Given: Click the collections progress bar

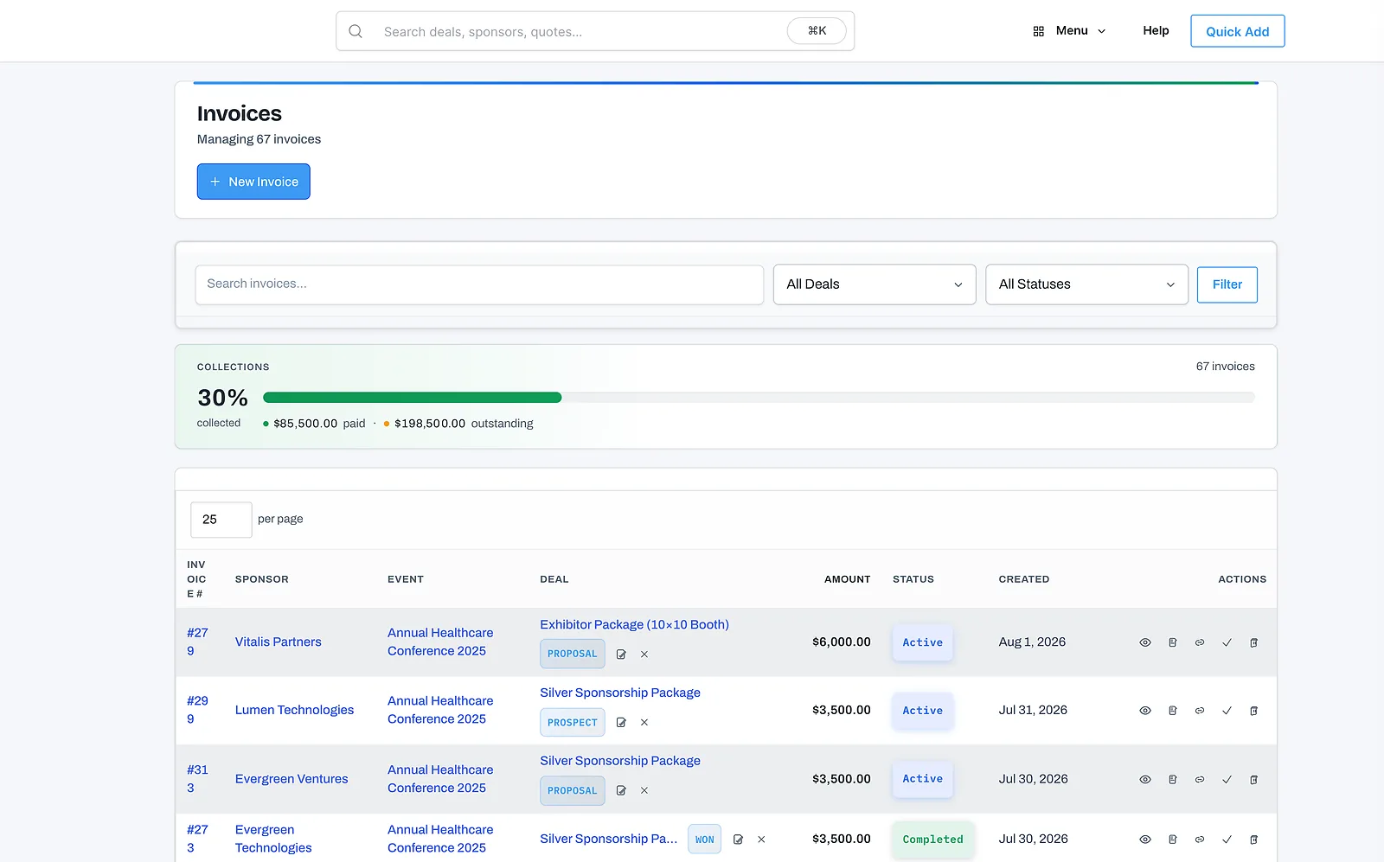Looking at the screenshot, I should [759, 398].
